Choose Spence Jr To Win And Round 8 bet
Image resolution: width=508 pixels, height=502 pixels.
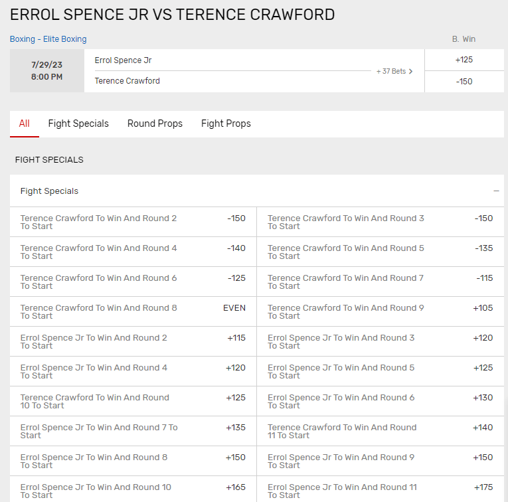point(133,461)
